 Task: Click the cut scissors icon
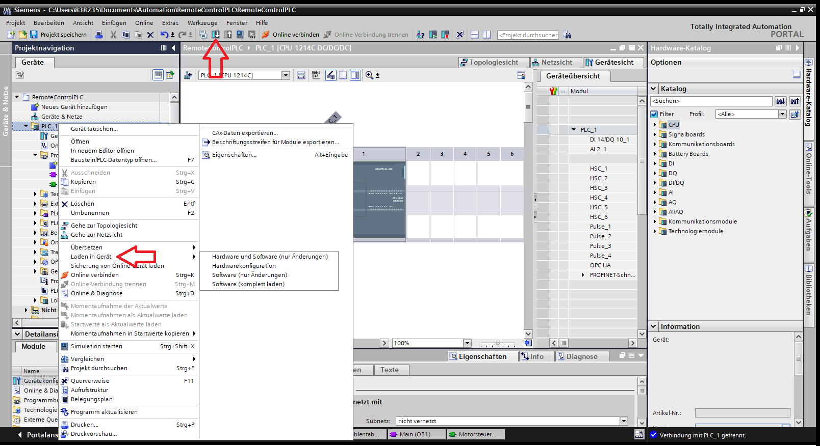(x=113, y=35)
